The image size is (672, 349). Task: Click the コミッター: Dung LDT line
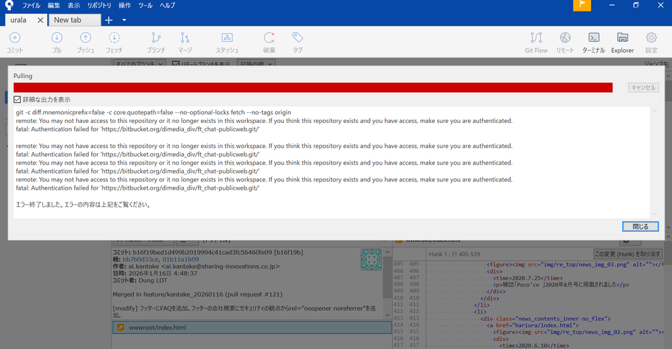pos(139,280)
